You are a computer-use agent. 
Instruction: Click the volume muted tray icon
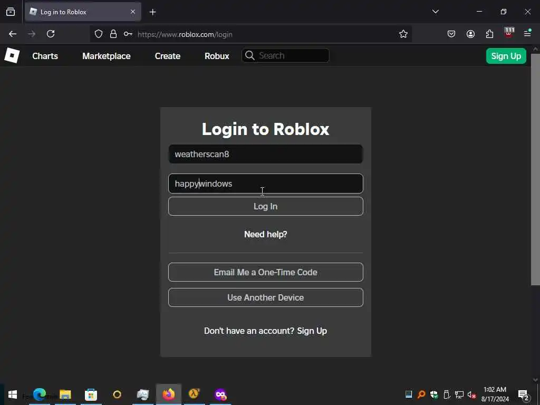tap(471, 394)
